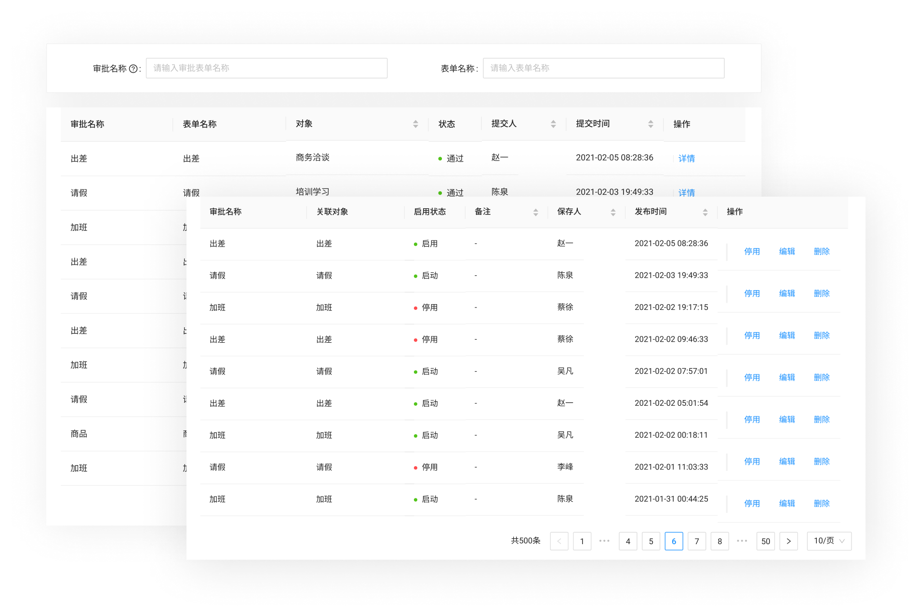Expand the ellipsis before page 4
918x615 pixels.
[x=604, y=541]
